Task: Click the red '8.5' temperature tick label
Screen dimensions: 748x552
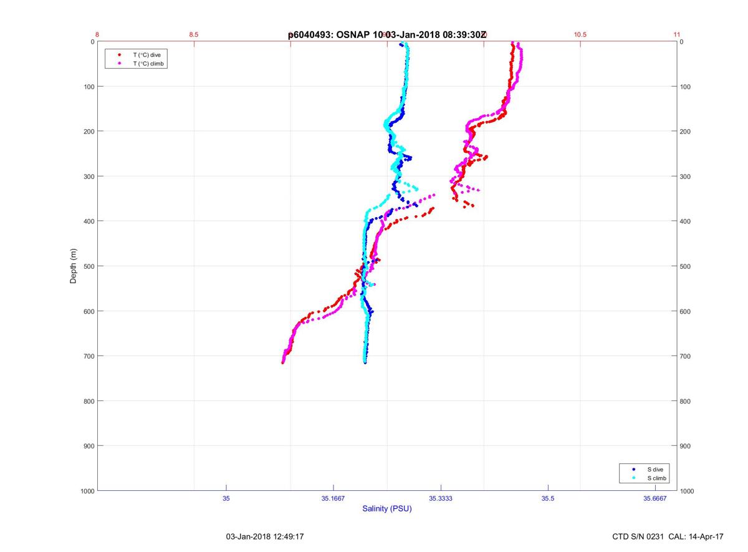Action: click(194, 35)
